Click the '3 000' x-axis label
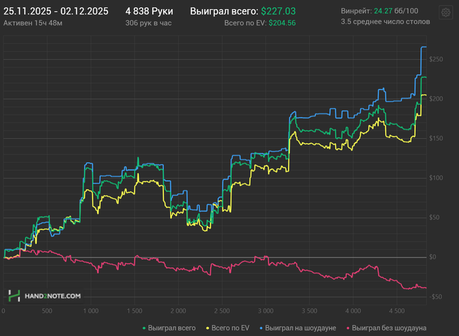The image size is (459, 336). pyautogui.click(x=266, y=311)
